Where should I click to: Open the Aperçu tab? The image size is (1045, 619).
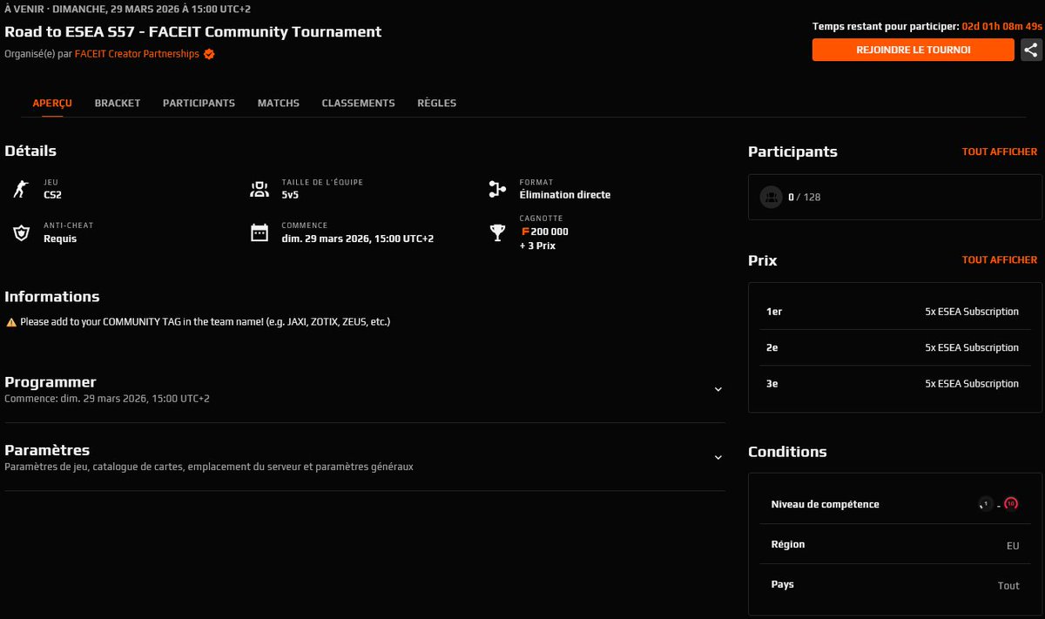click(x=52, y=103)
